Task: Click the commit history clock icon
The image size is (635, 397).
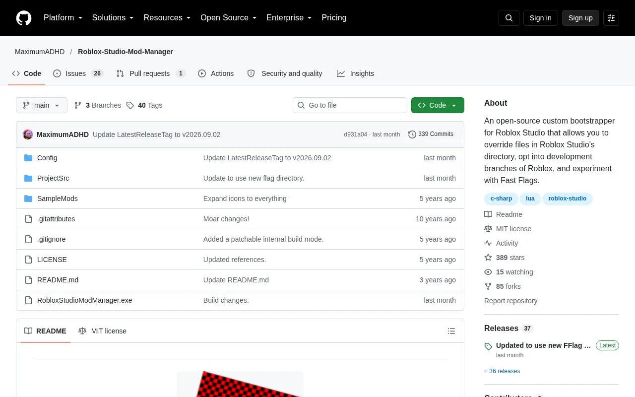Action: (412, 134)
